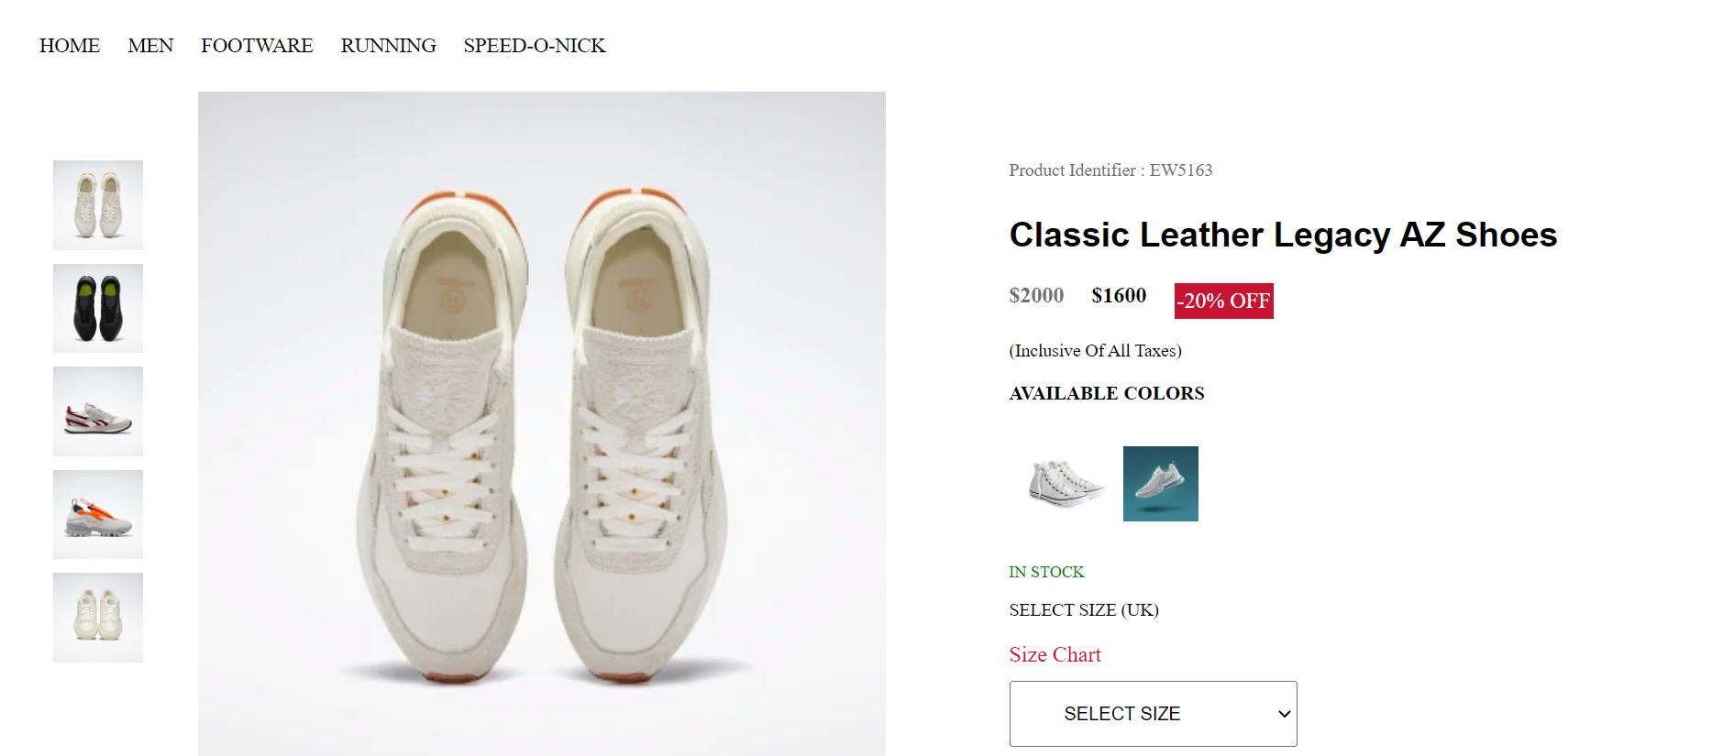The width and height of the screenshot is (1712, 756).
Task: Click the discounted price $1600
Action: tap(1119, 295)
